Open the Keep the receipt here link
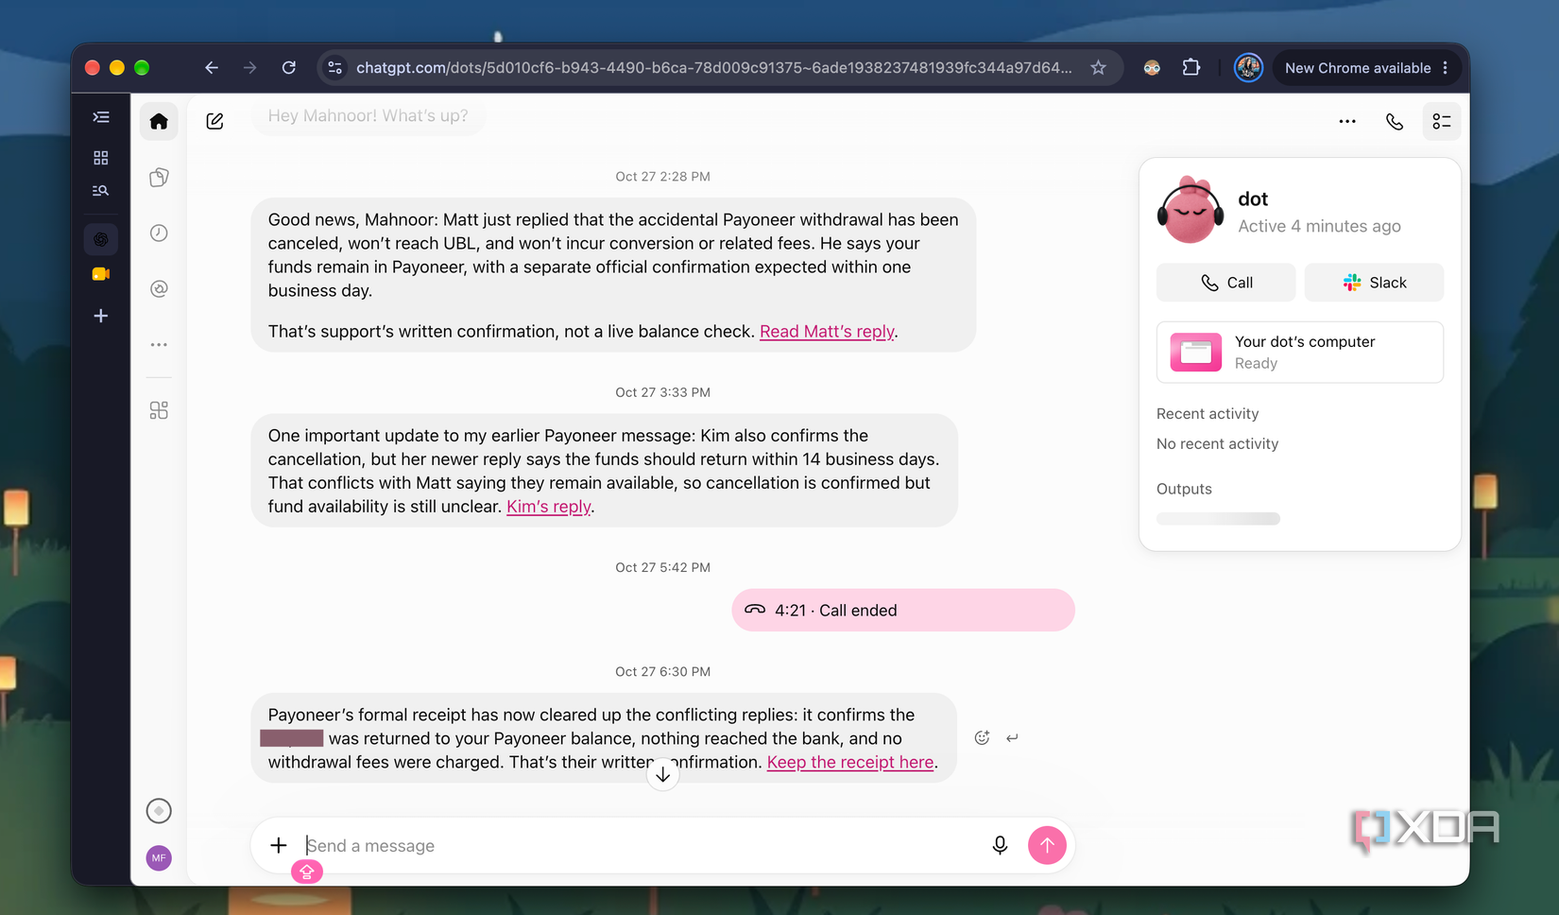 (850, 762)
